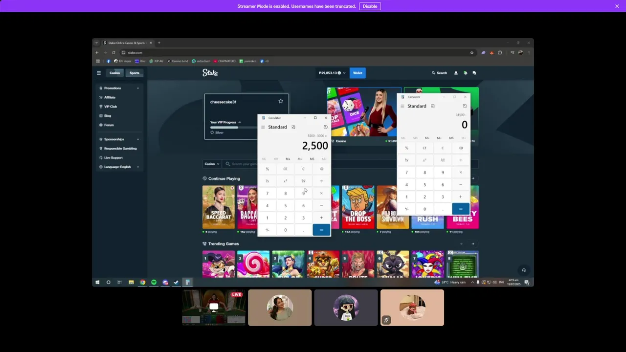Open Windows Start menu in stream
The height and width of the screenshot is (352, 626).
(x=97, y=282)
